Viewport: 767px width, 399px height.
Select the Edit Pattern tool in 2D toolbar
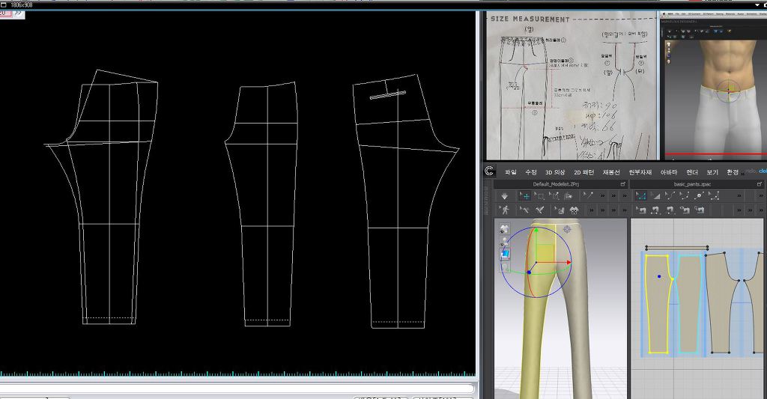tap(641, 196)
